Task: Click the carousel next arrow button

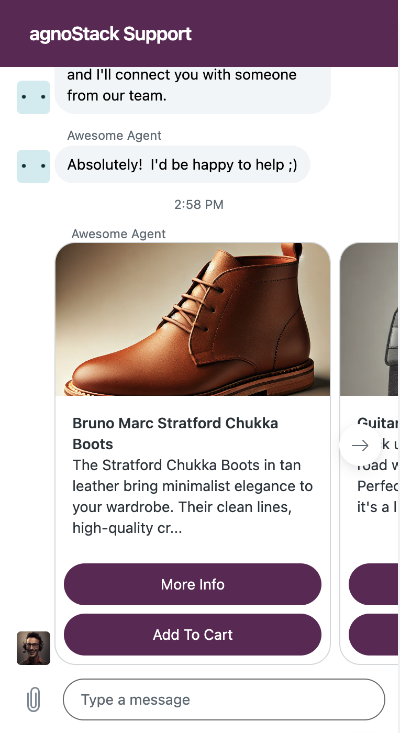Action: pyautogui.click(x=360, y=446)
